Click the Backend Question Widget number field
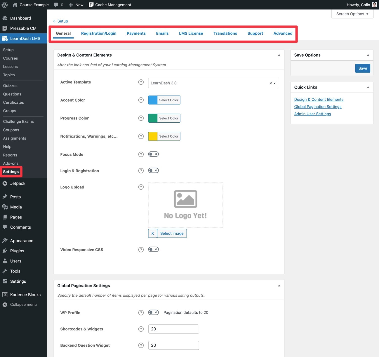This screenshot has width=379, height=357. [174, 345]
